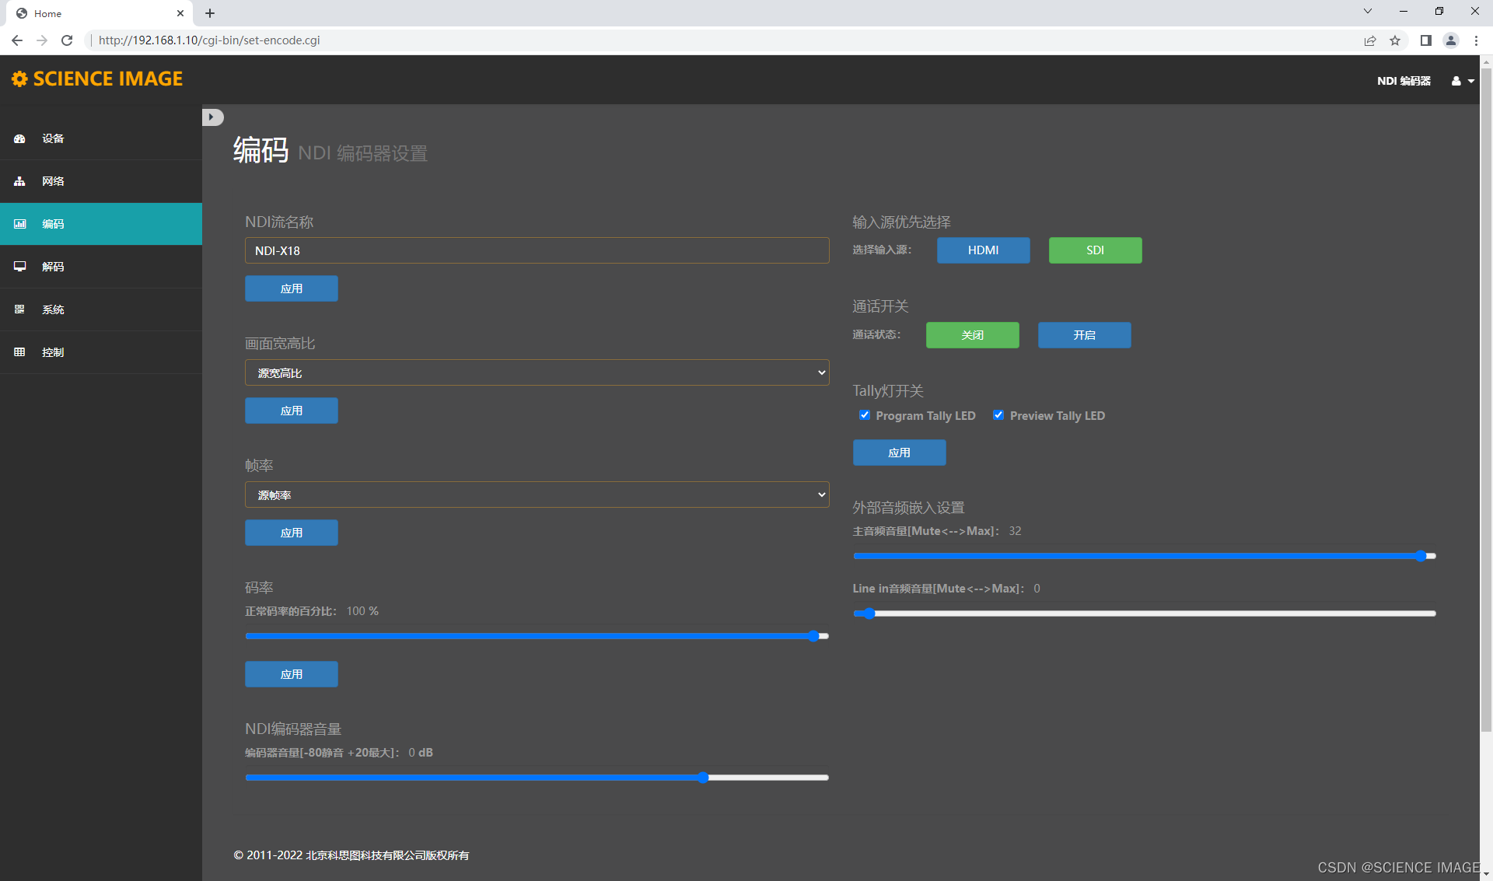Click the NDI stream name input field

click(x=537, y=250)
